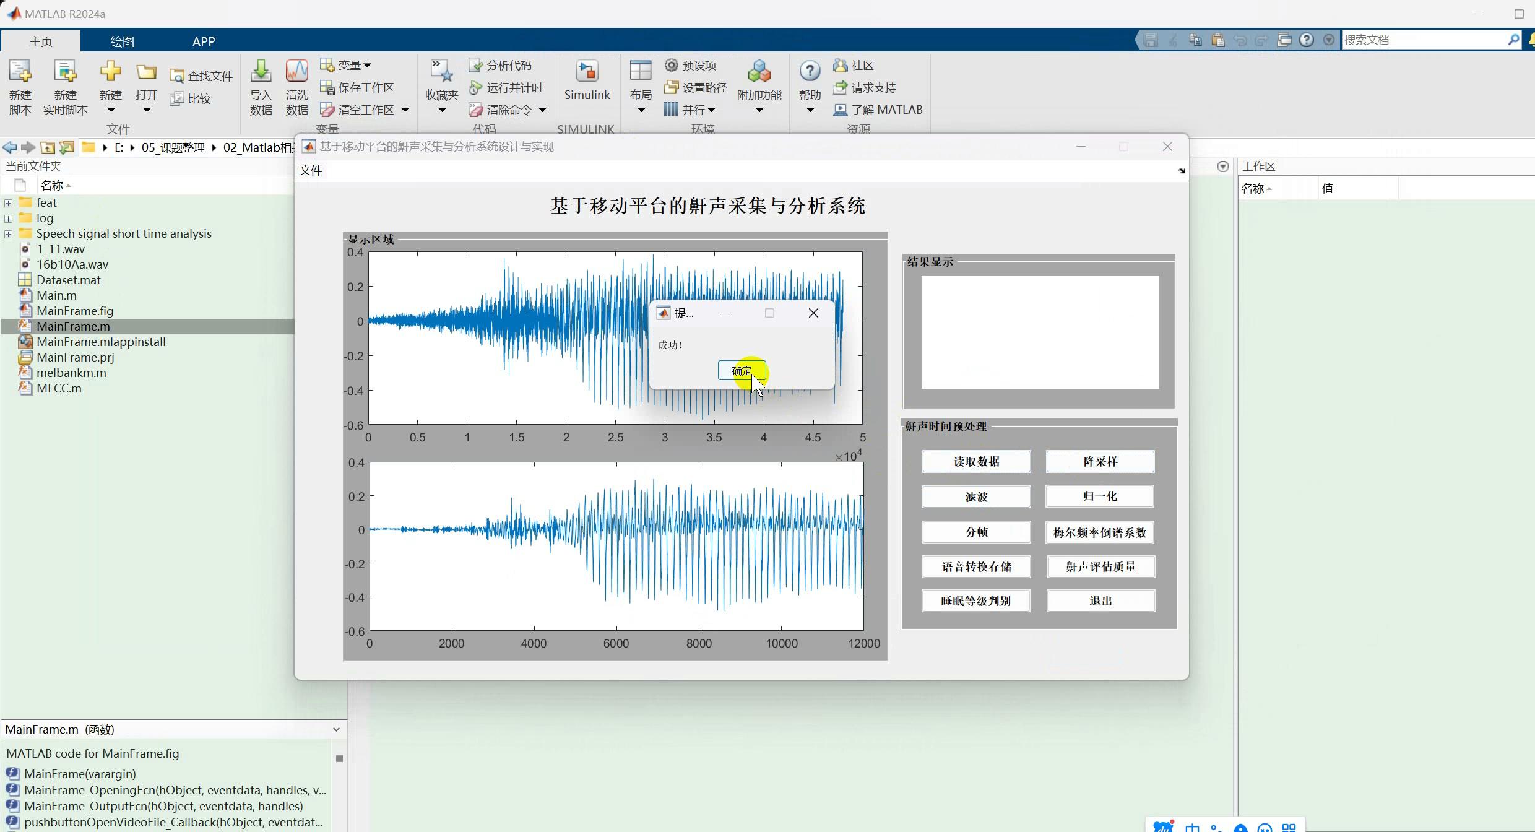1535x832 pixels.
Task: Click the Favorites (收藏夹) icon
Action: [x=441, y=72]
